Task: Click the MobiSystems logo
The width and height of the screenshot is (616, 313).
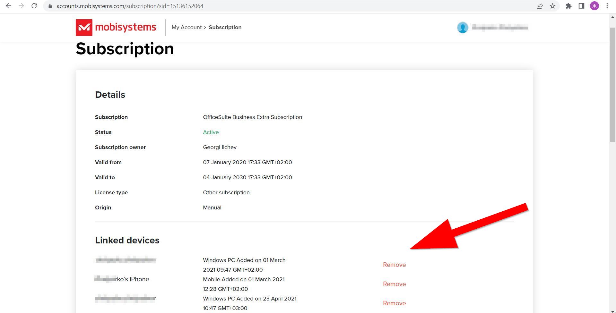Action: pos(116,28)
